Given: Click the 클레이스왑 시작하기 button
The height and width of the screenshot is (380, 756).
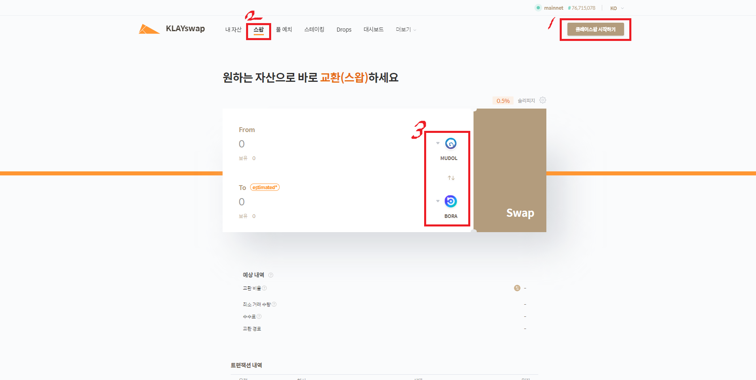Looking at the screenshot, I should click(x=595, y=29).
